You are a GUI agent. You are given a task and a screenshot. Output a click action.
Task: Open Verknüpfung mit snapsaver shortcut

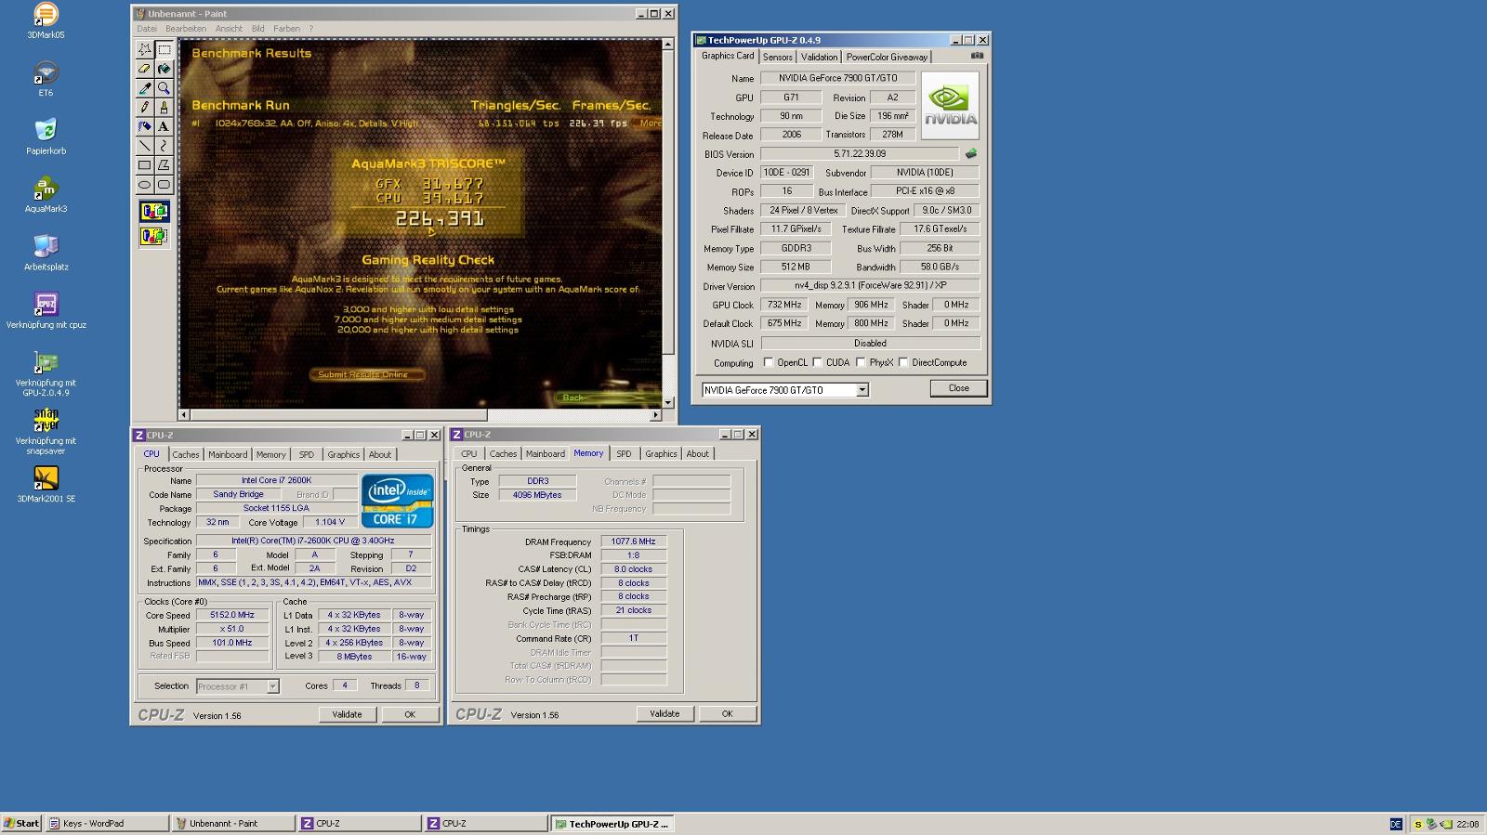pyautogui.click(x=46, y=431)
